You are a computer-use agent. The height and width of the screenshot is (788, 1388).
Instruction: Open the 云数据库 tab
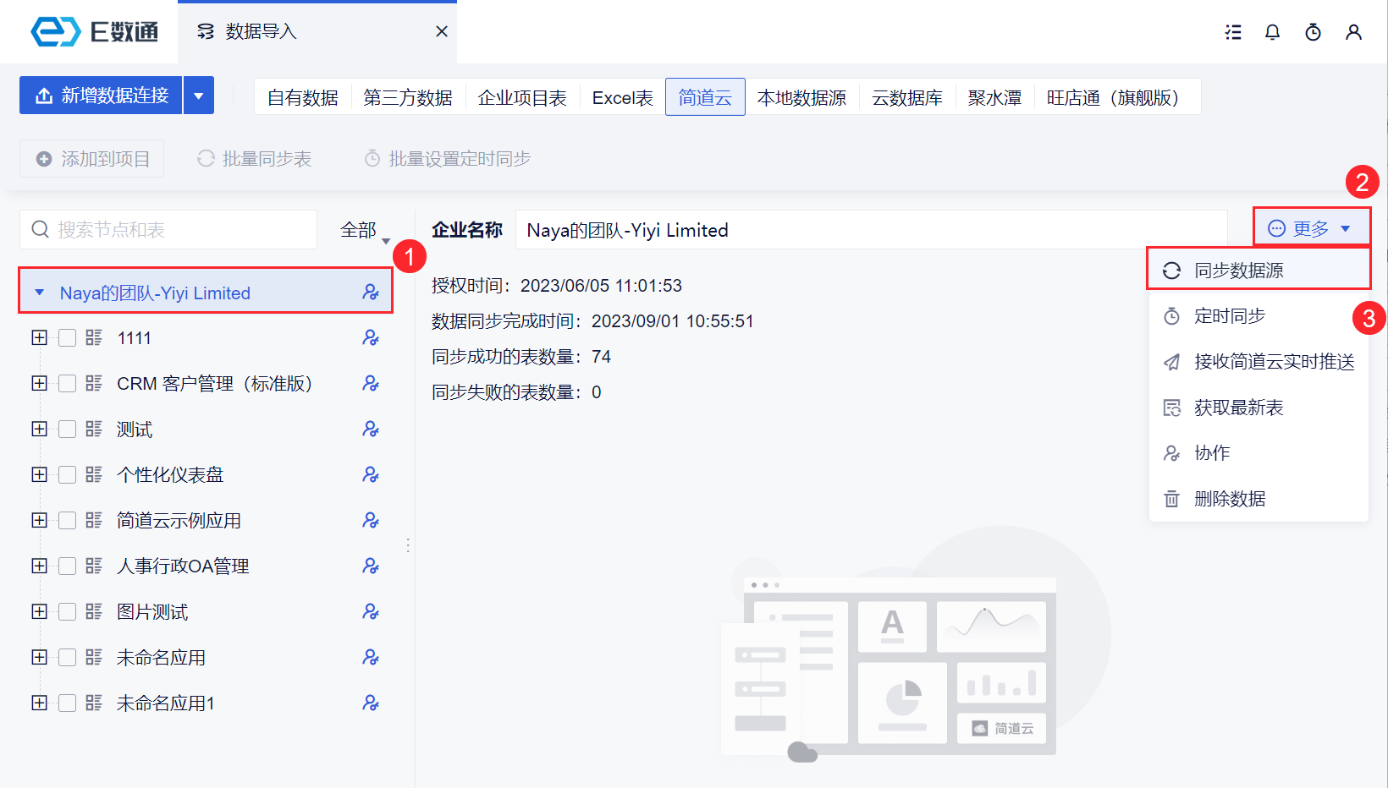point(907,97)
